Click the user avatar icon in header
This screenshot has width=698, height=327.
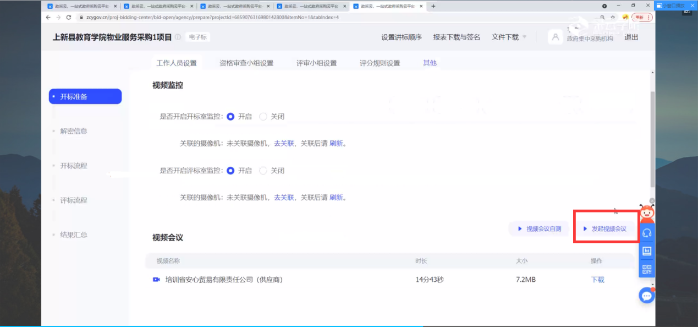click(556, 37)
